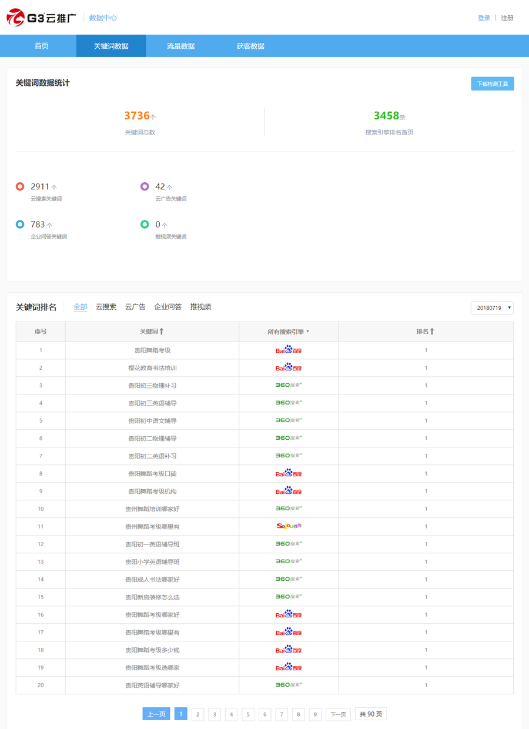Click 360搜索 logo in row 贵阳英语辅导哪家好
The image size is (529, 729).
click(x=289, y=685)
